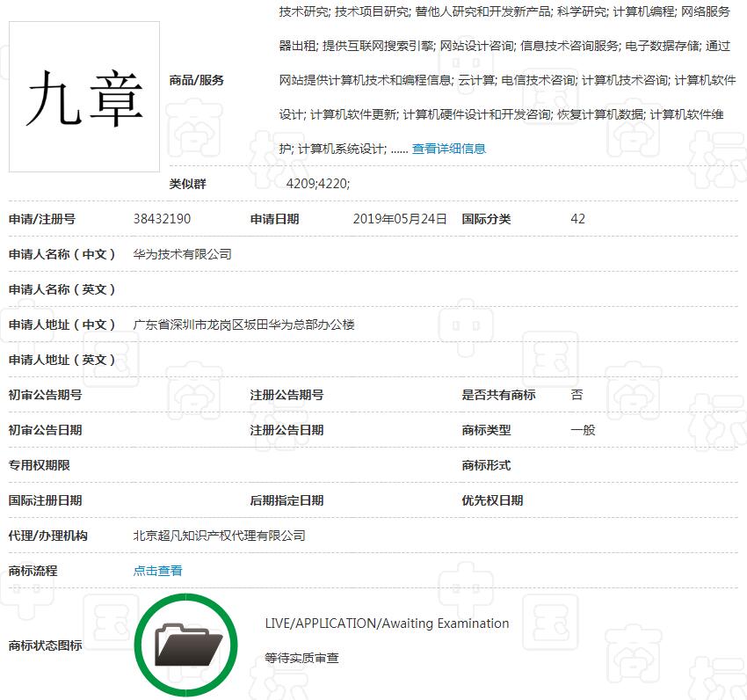Click the 是否共有商标 value 否

pos(577,394)
